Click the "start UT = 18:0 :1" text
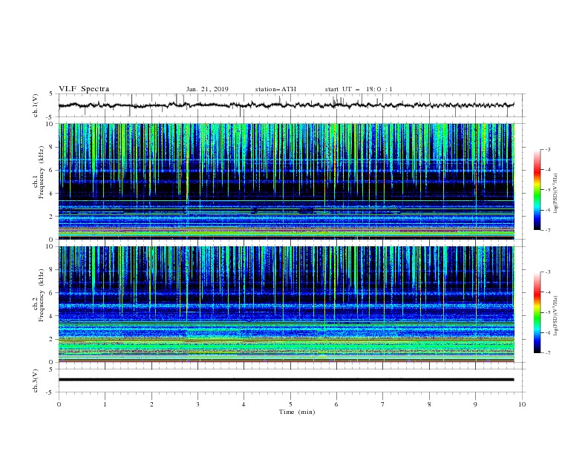The width and height of the screenshot is (588, 454). [359, 89]
